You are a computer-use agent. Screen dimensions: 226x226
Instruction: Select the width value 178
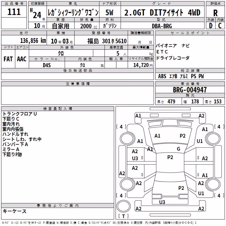pos(195,101)
